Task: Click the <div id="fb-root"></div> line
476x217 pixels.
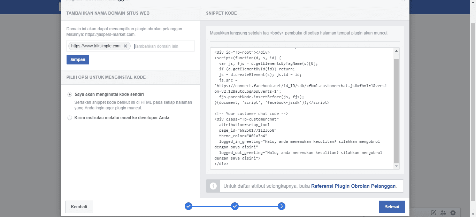Action: (242, 52)
